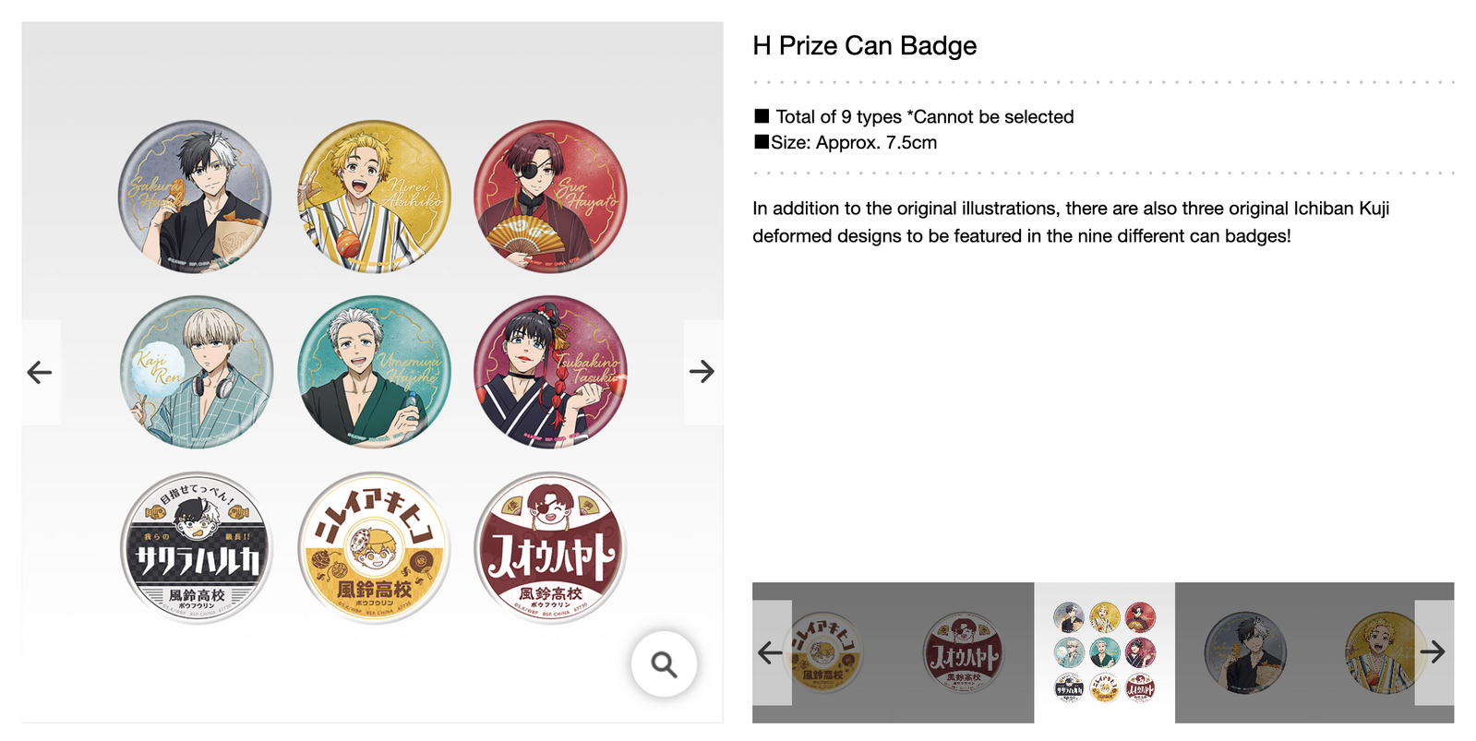This screenshot has height=741, width=1476.
Task: Click the dark red スオウハヤト logo badge
Action: pyautogui.click(x=550, y=548)
